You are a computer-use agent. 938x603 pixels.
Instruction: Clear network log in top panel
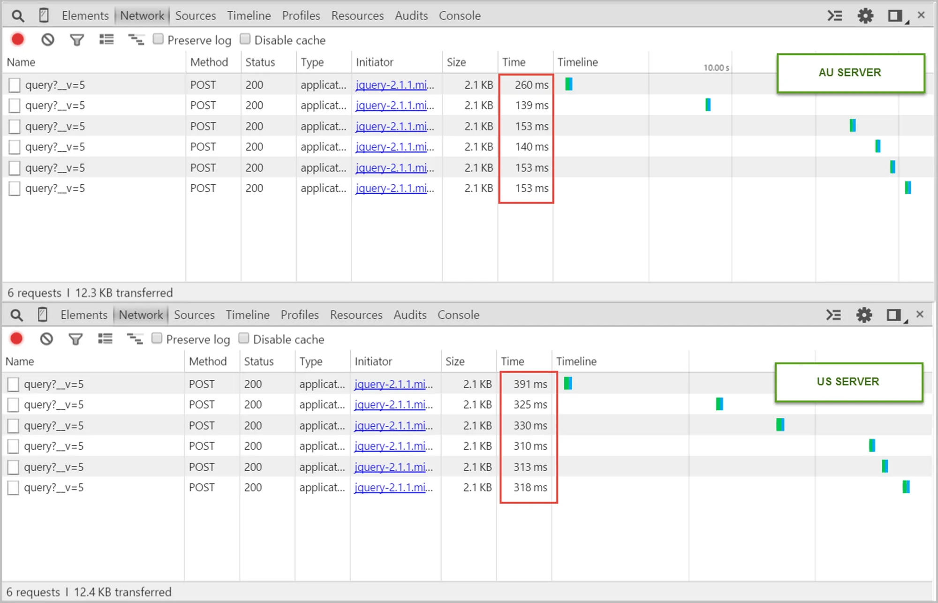47,40
